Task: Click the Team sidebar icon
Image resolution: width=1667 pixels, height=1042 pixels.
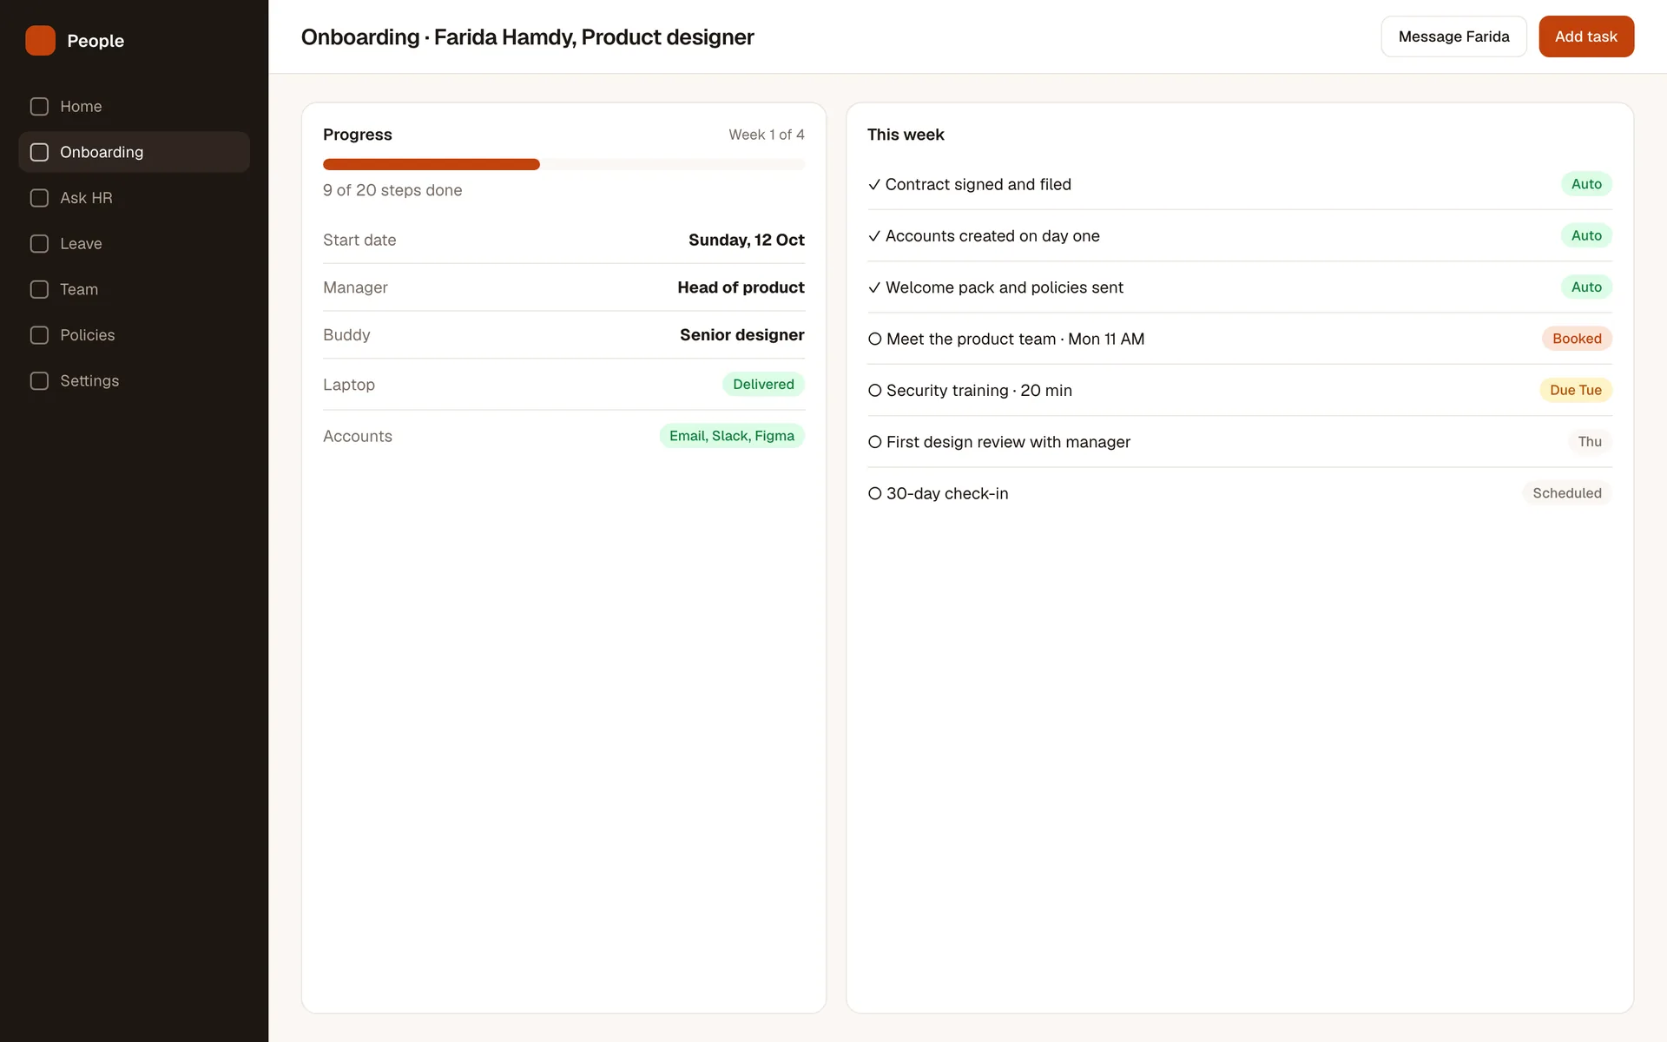Action: 39,289
